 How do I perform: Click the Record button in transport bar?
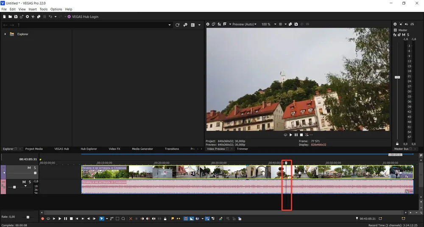[x=42, y=219]
